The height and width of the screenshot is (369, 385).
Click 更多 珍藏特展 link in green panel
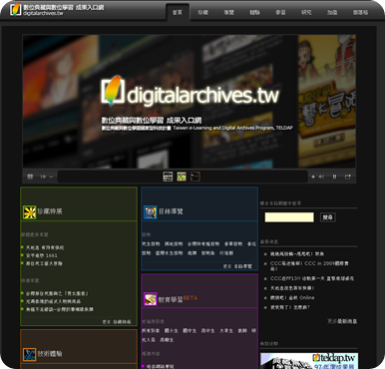117,322
